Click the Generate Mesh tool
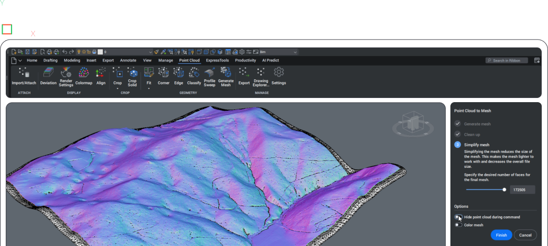Screen dimensions: 548x246 226,77
